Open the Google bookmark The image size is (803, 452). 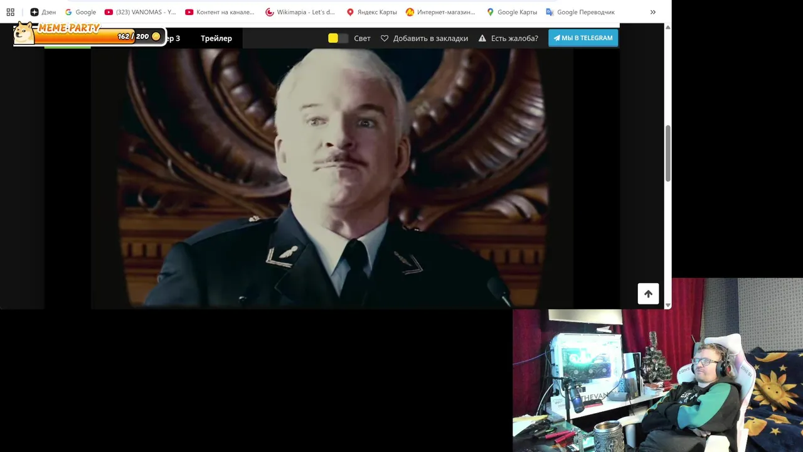(80, 12)
